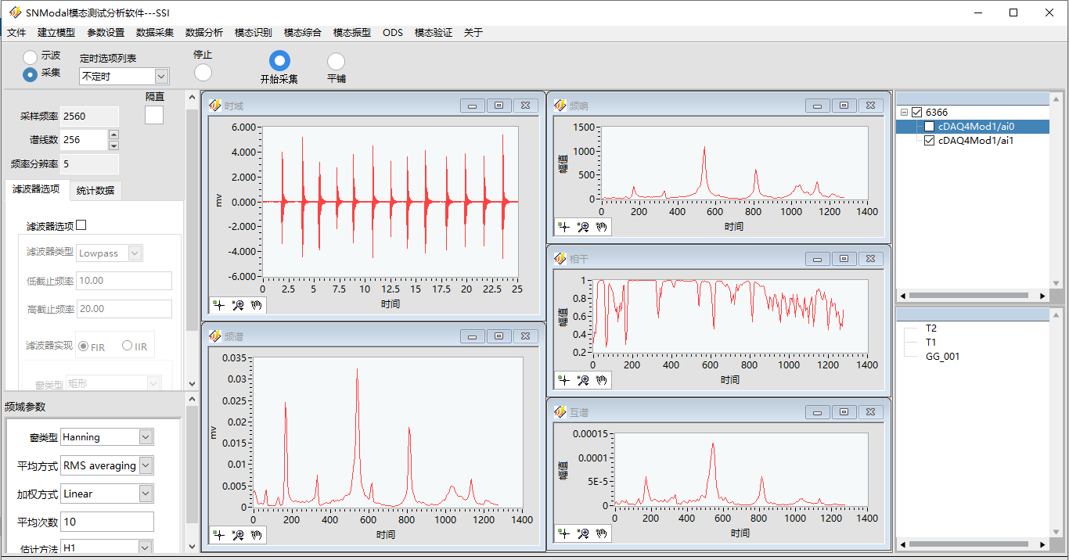1069x560 pixels.
Task: Open the 数据采集 menu
Action: pos(155,33)
